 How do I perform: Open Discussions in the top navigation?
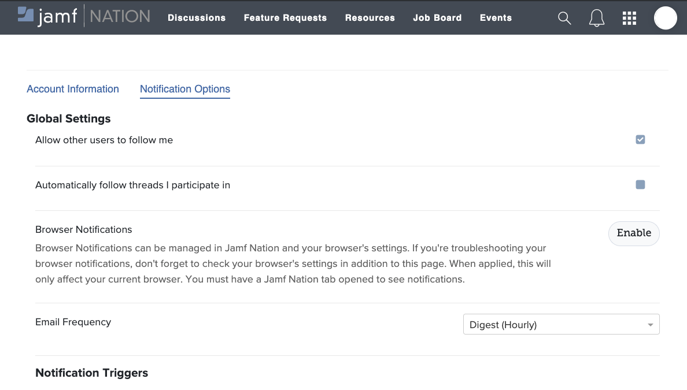point(196,18)
